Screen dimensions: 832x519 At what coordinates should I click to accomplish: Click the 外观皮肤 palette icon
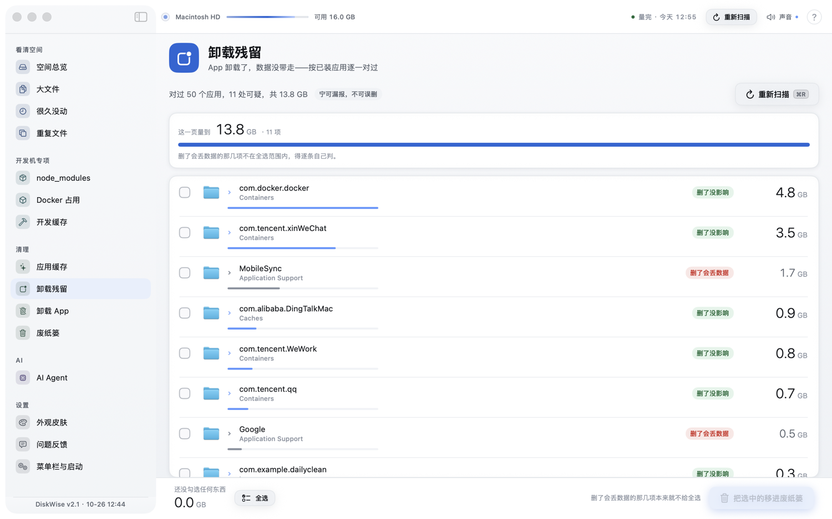23,423
